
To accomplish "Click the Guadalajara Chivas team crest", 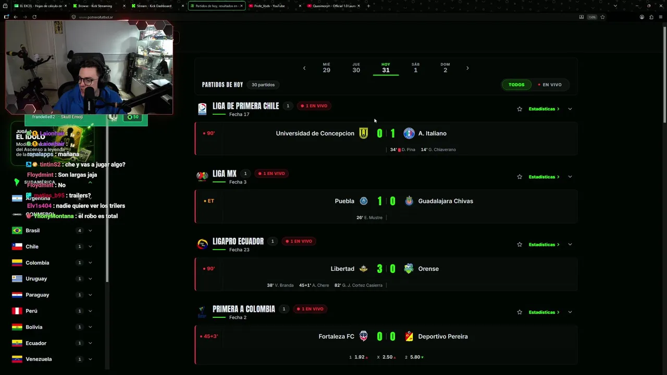I will point(409,201).
